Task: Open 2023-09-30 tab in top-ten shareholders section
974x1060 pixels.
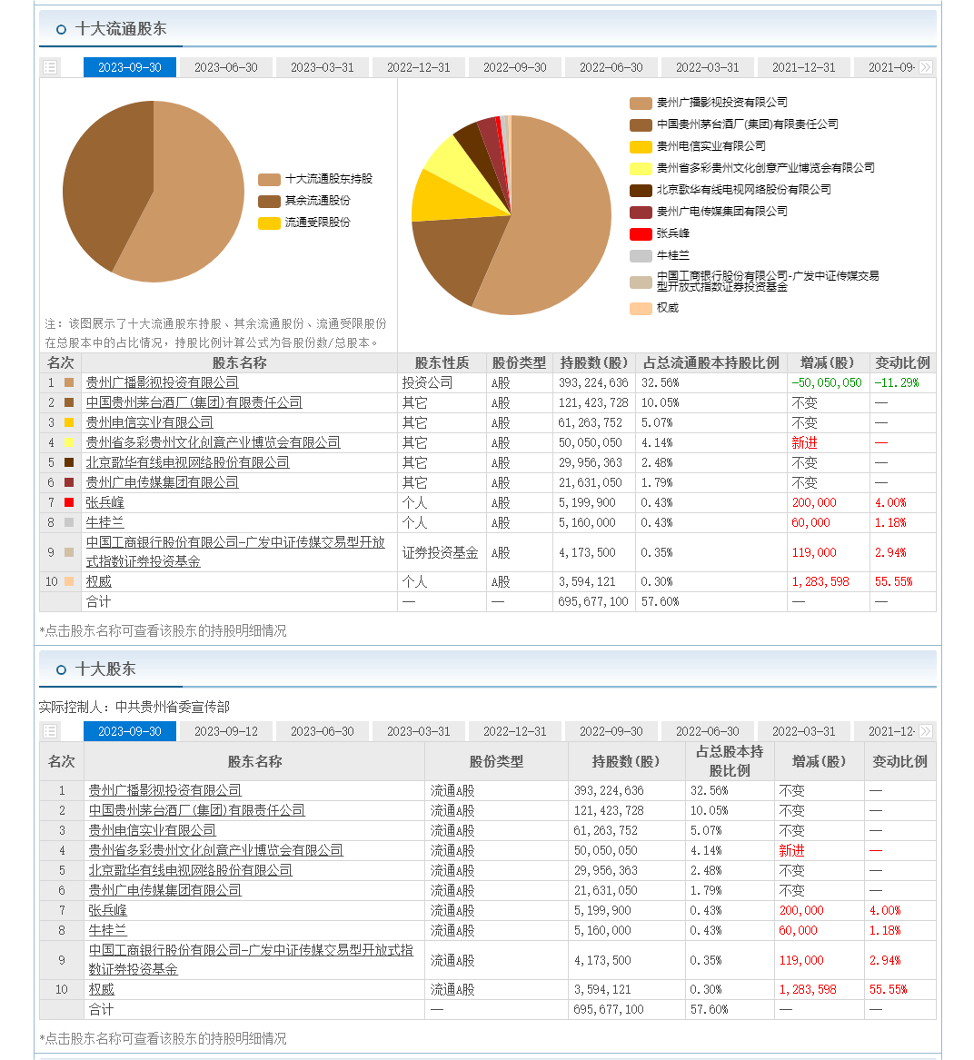Action: [x=130, y=731]
